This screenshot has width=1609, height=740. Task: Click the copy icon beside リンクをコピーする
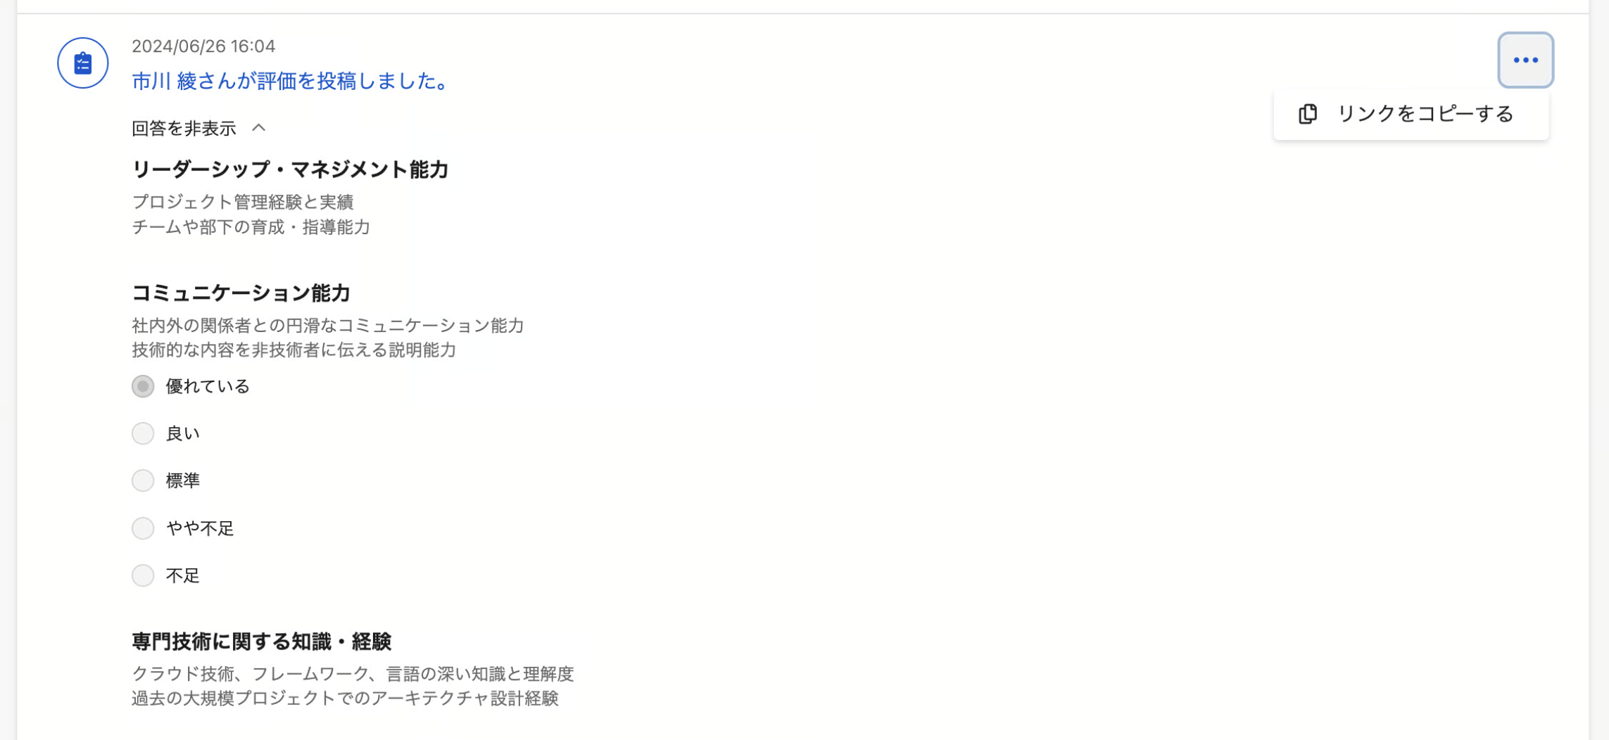tap(1307, 114)
